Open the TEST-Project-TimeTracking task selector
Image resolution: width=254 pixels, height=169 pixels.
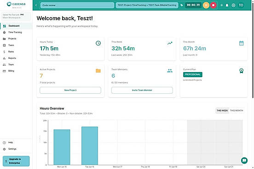point(147,5)
